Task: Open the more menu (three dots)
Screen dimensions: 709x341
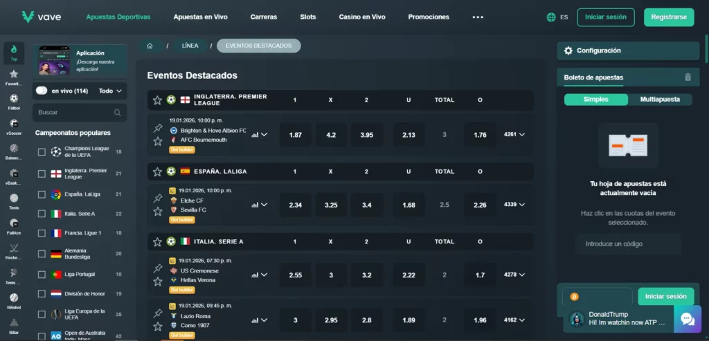Action: (x=478, y=17)
